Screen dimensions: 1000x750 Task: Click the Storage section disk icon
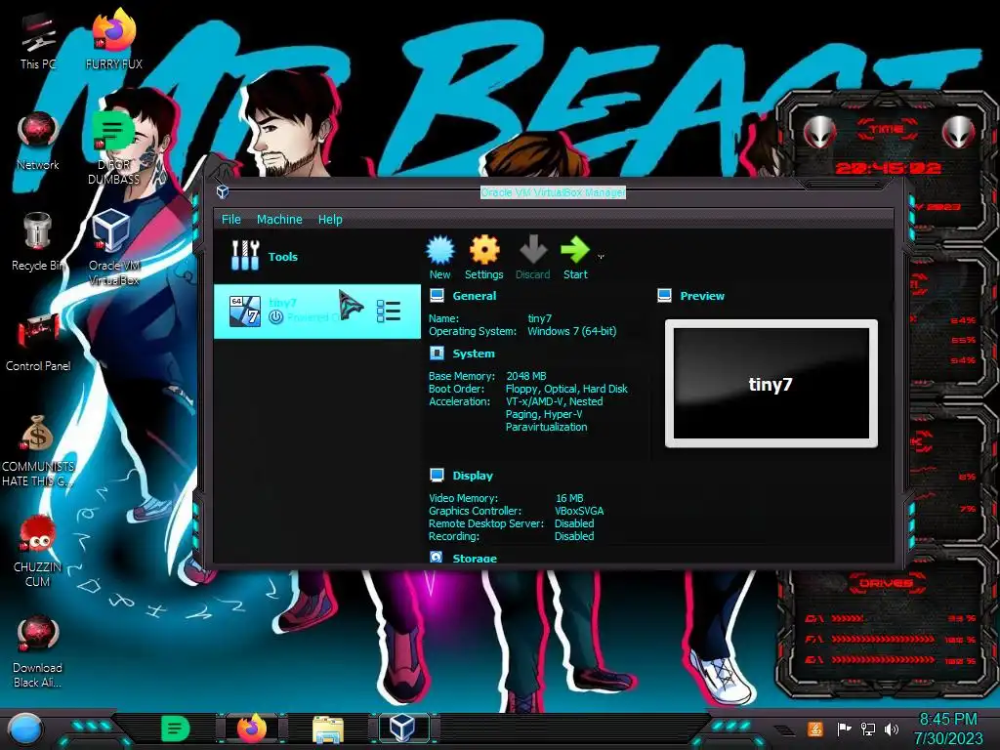[x=437, y=558]
